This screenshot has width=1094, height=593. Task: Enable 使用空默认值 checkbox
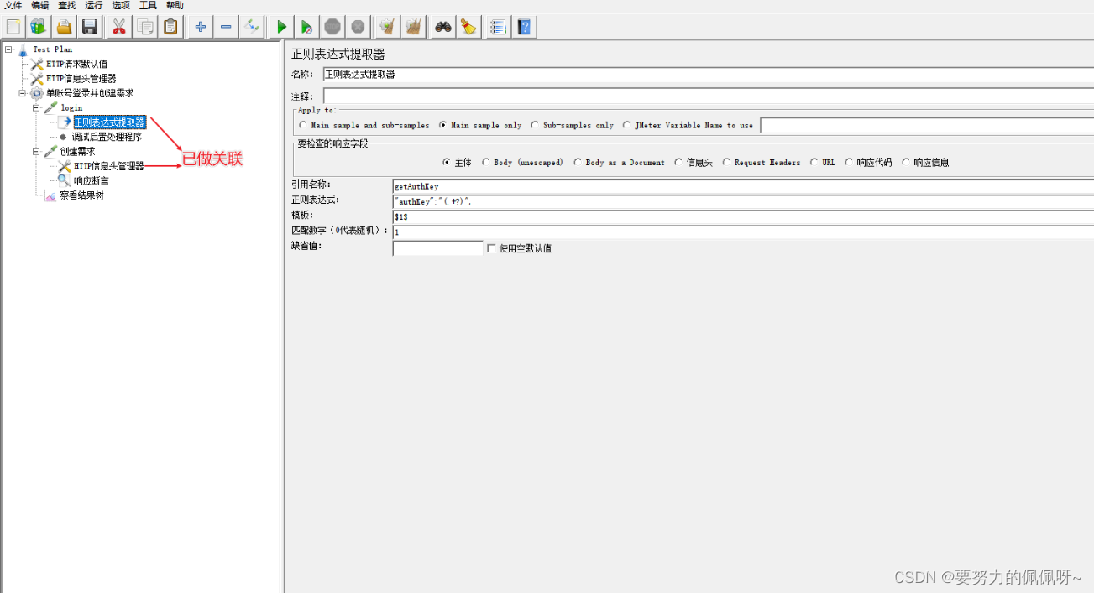click(492, 248)
